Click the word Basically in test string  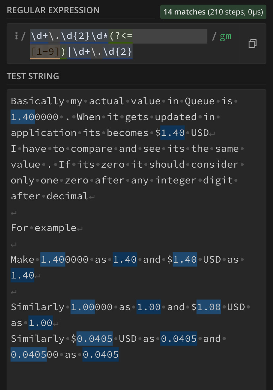pos(38,101)
